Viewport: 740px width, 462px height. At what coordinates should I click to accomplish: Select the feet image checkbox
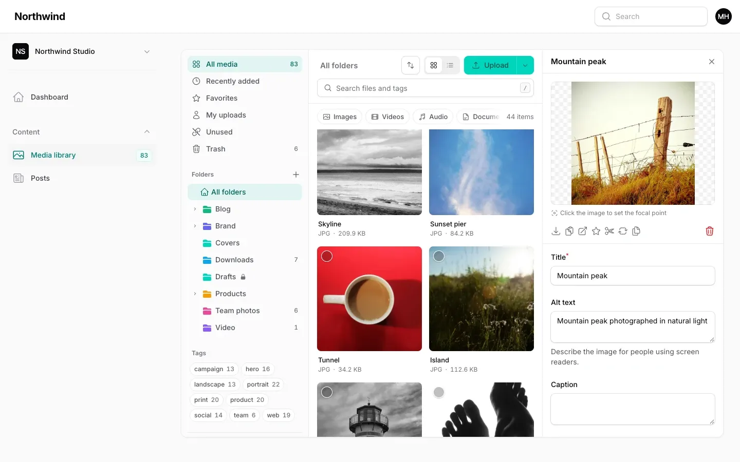(x=439, y=392)
